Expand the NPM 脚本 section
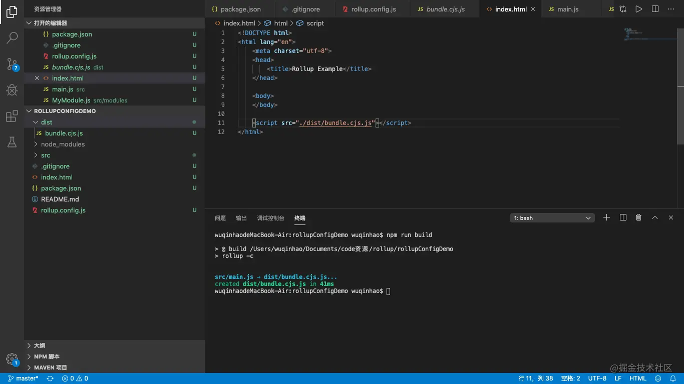Image resolution: width=684 pixels, height=384 pixels. coord(114,356)
